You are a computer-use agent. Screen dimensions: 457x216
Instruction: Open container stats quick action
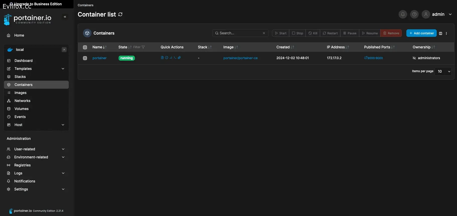(171, 58)
